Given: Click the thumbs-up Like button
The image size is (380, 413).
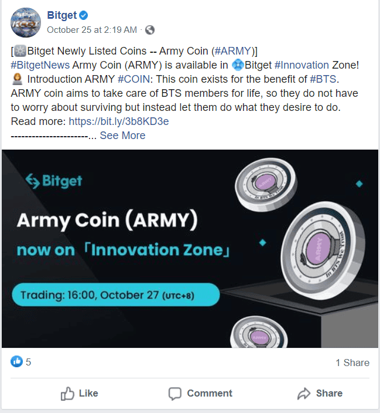Looking at the screenshot, I should point(80,393).
